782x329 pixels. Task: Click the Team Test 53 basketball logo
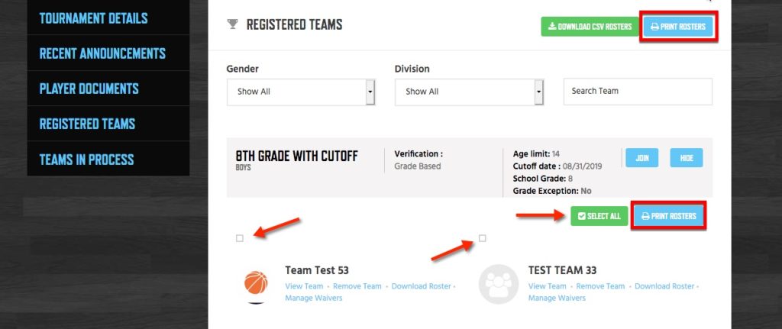click(x=256, y=283)
